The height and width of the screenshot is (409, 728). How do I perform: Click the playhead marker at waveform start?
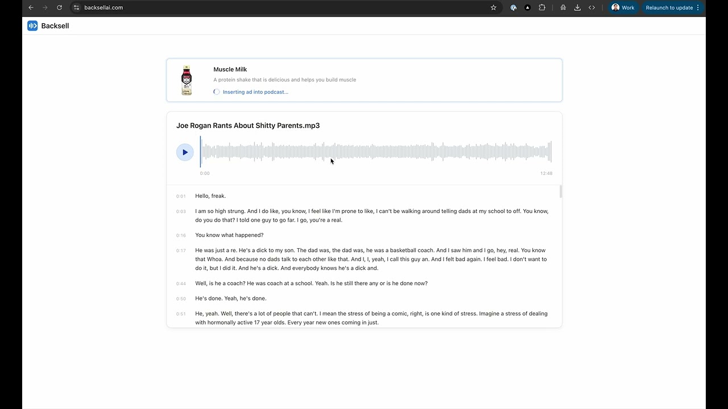(x=200, y=152)
